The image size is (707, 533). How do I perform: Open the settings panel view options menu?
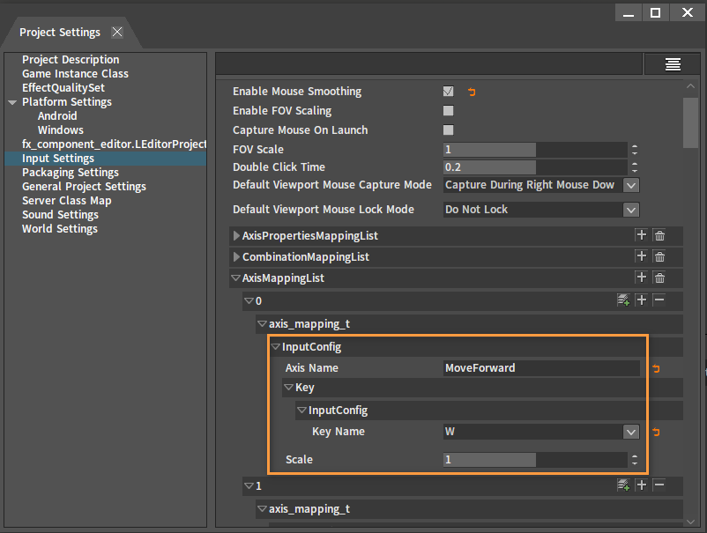tap(673, 64)
